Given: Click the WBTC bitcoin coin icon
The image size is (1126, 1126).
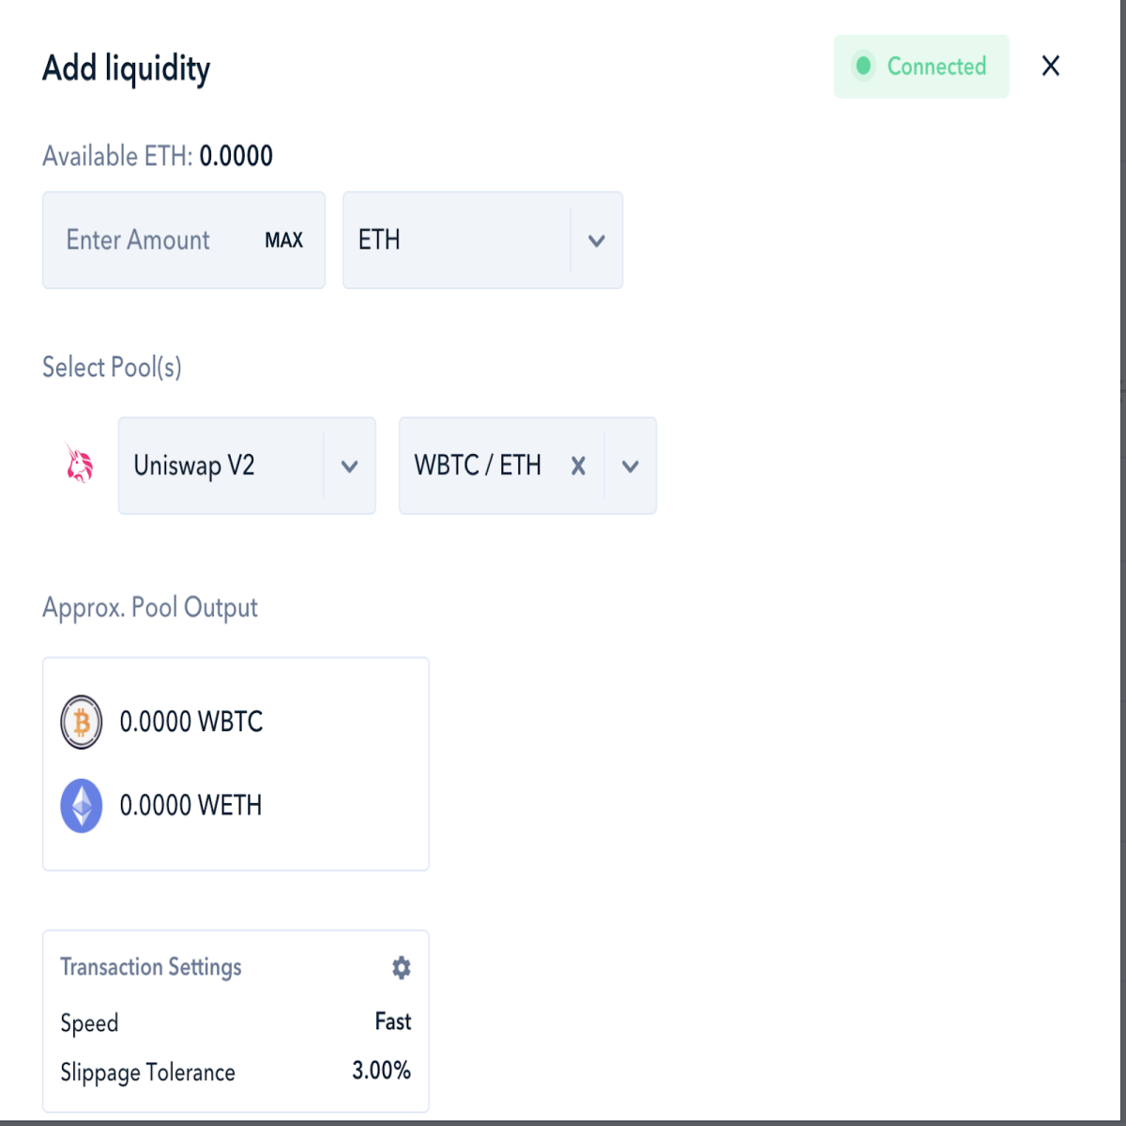Looking at the screenshot, I should (x=82, y=722).
